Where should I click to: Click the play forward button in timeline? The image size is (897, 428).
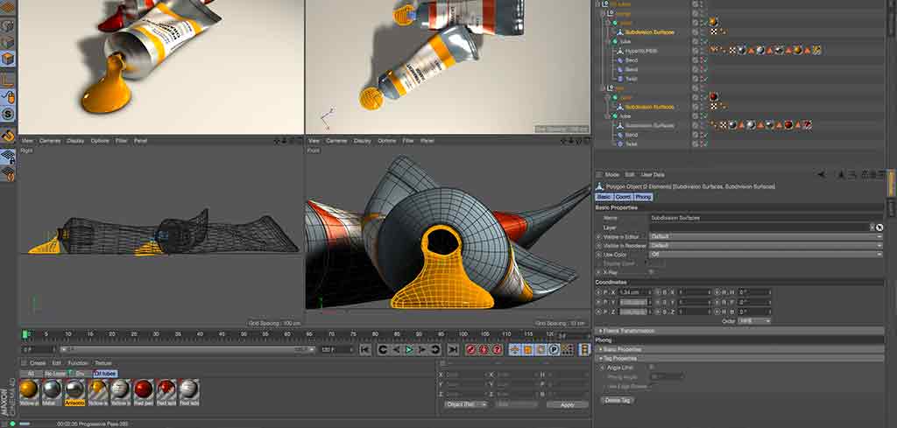(409, 350)
